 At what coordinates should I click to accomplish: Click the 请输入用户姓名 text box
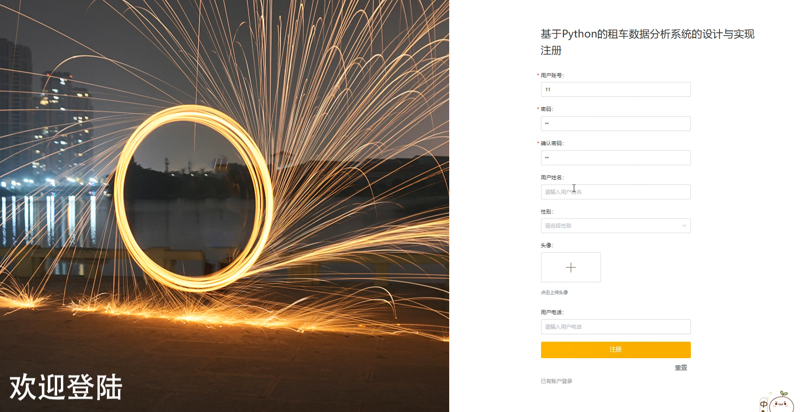tap(615, 192)
